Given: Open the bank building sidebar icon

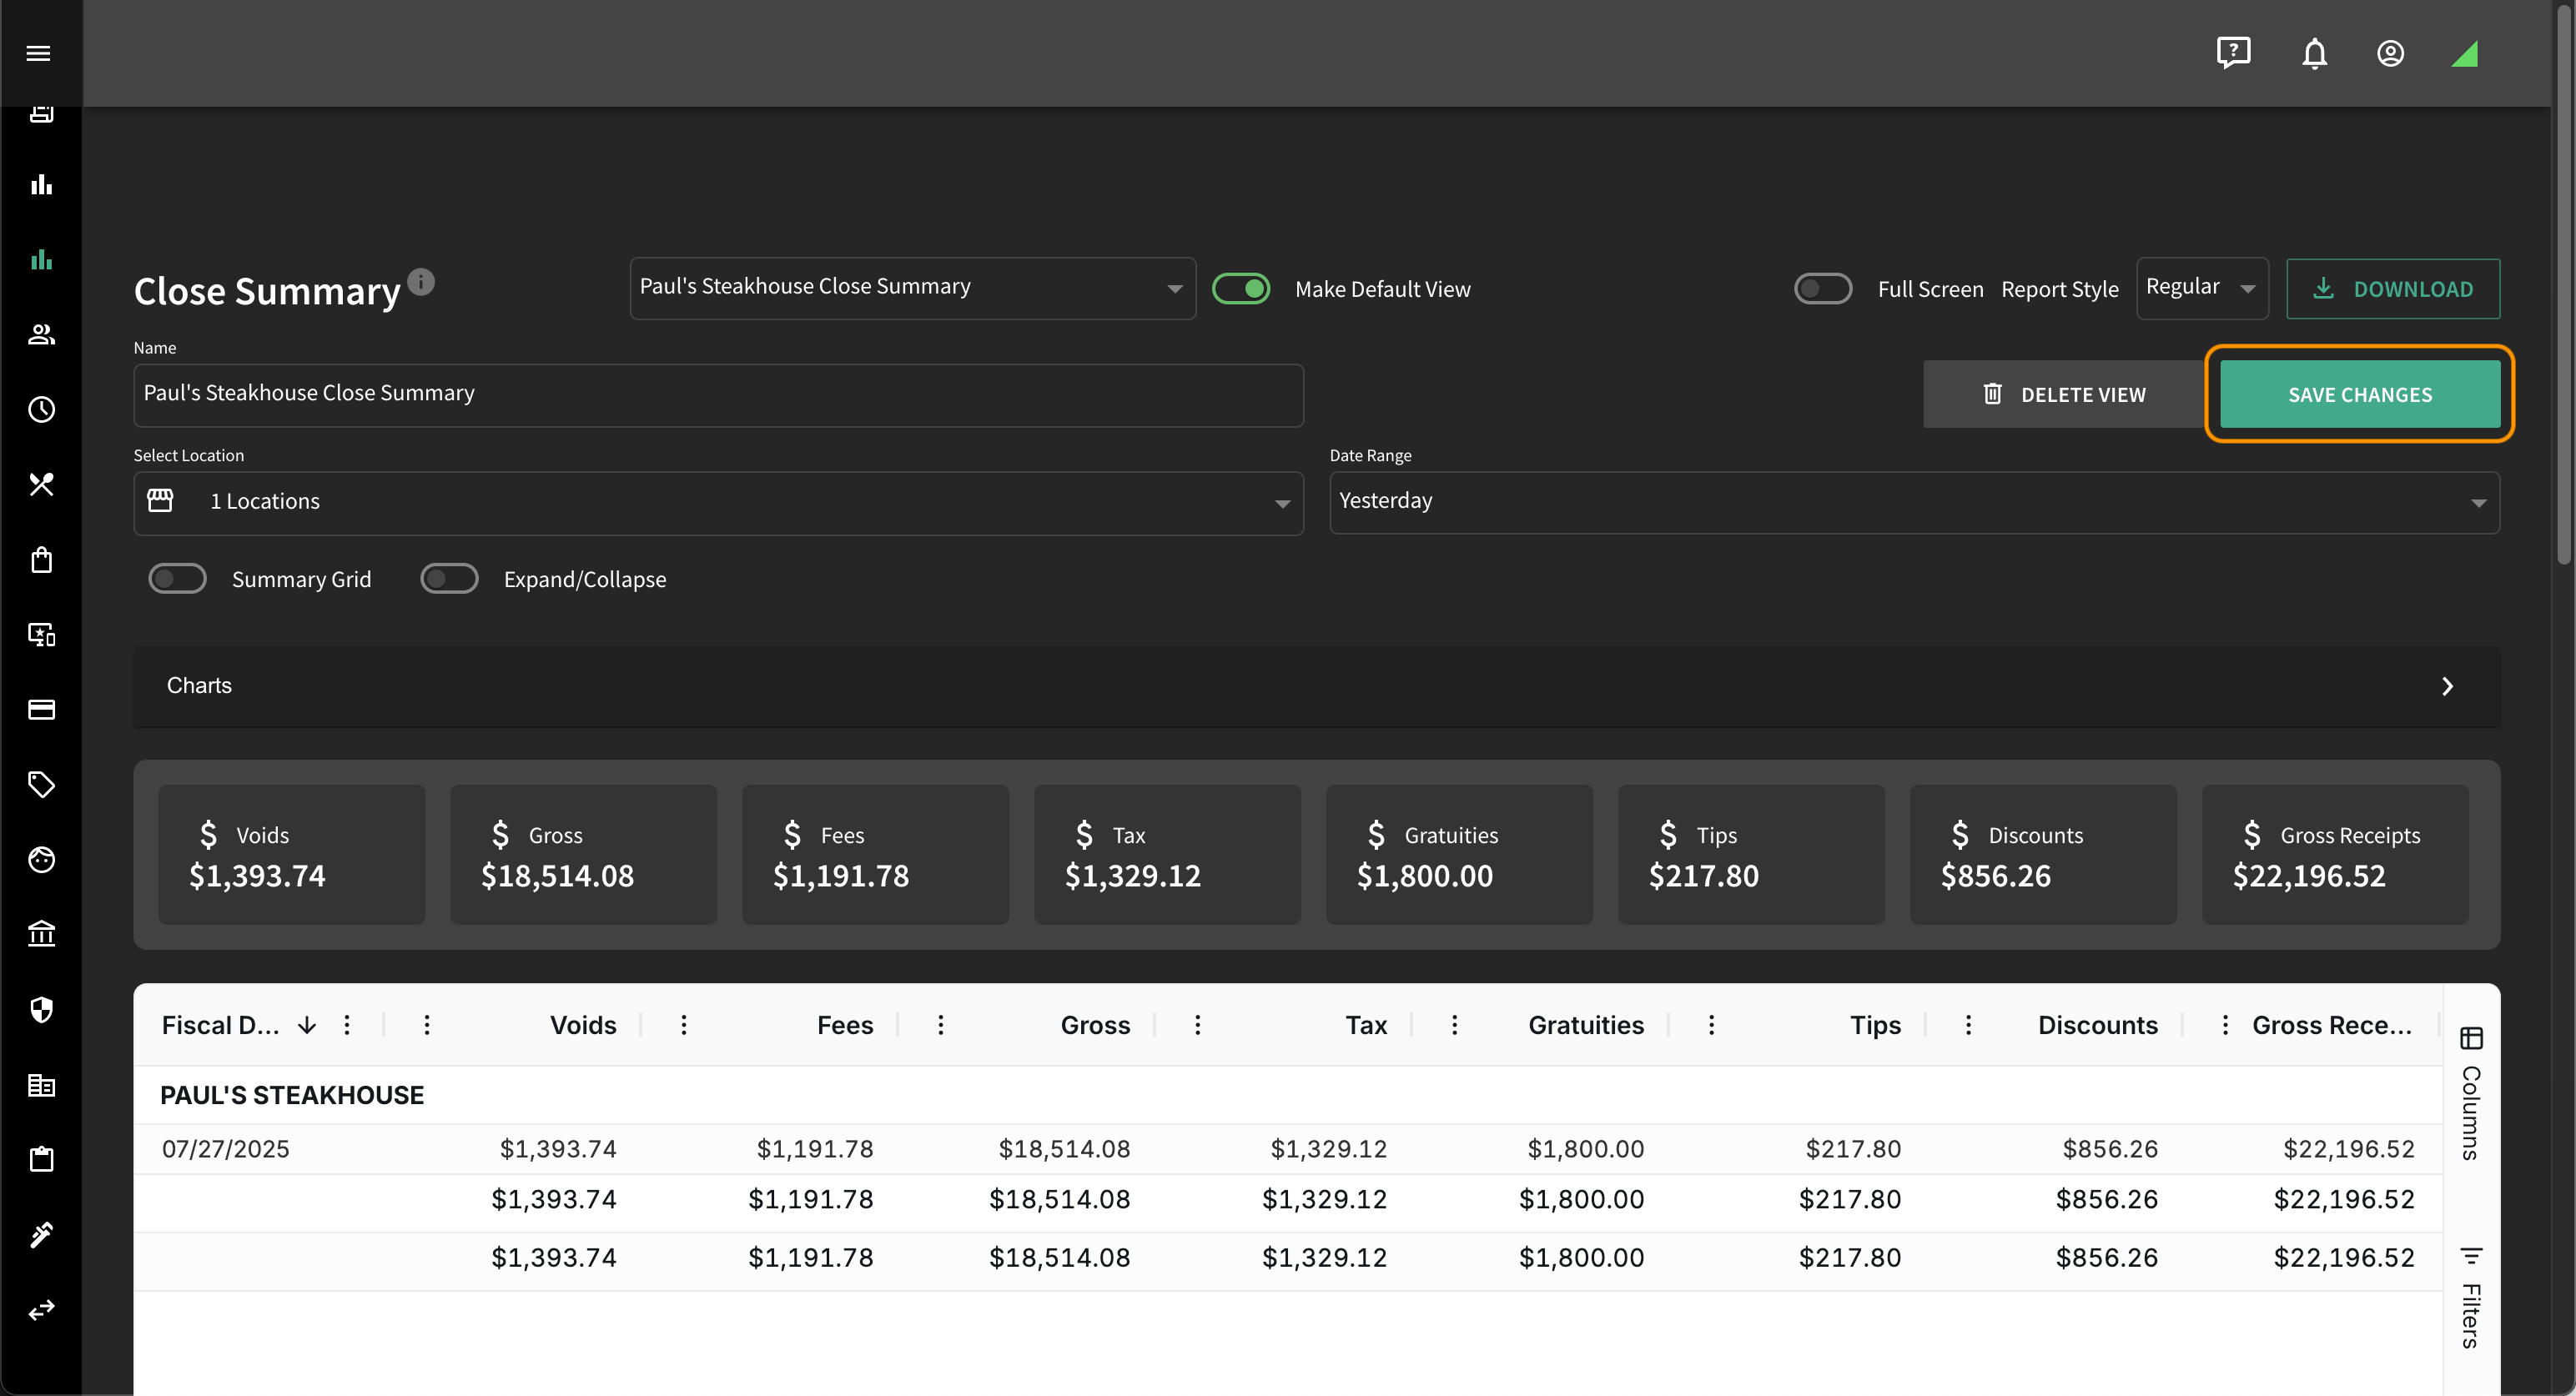Looking at the screenshot, I should pyautogui.click(x=41, y=934).
